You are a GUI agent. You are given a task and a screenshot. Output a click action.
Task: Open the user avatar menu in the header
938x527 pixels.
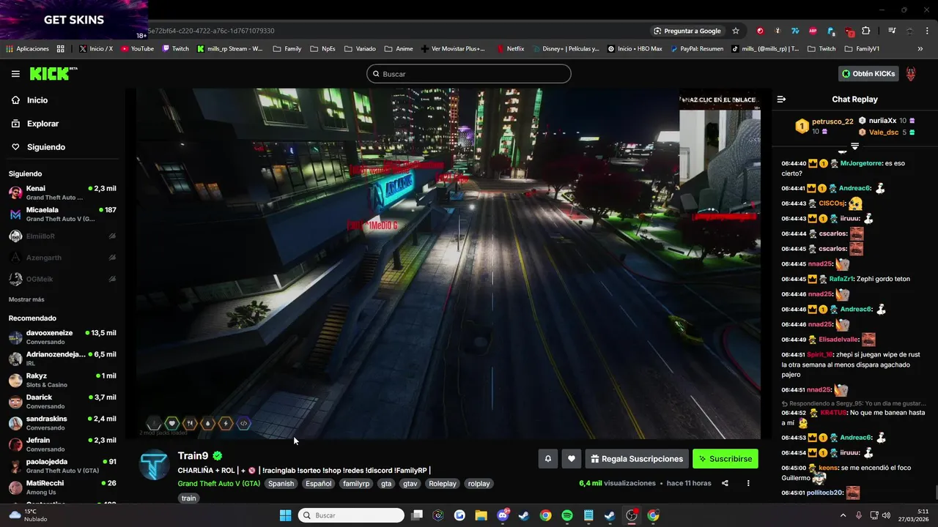[911, 74]
